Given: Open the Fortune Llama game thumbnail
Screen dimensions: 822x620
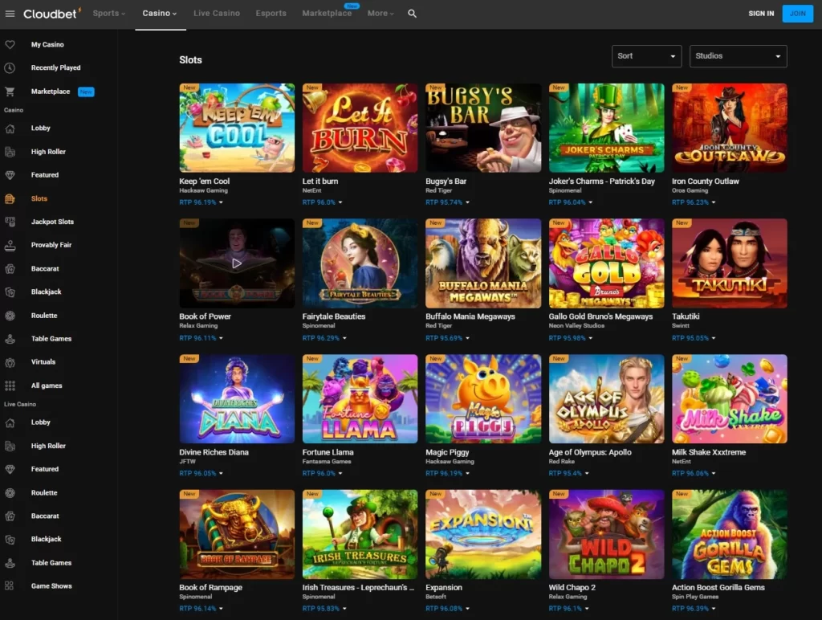Looking at the screenshot, I should (360, 398).
